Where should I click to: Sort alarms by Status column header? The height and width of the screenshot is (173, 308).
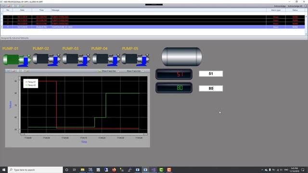point(295,10)
